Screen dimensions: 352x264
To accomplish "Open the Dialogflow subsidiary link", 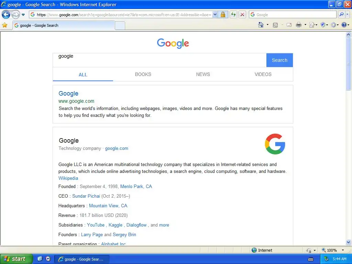I will [136, 225].
